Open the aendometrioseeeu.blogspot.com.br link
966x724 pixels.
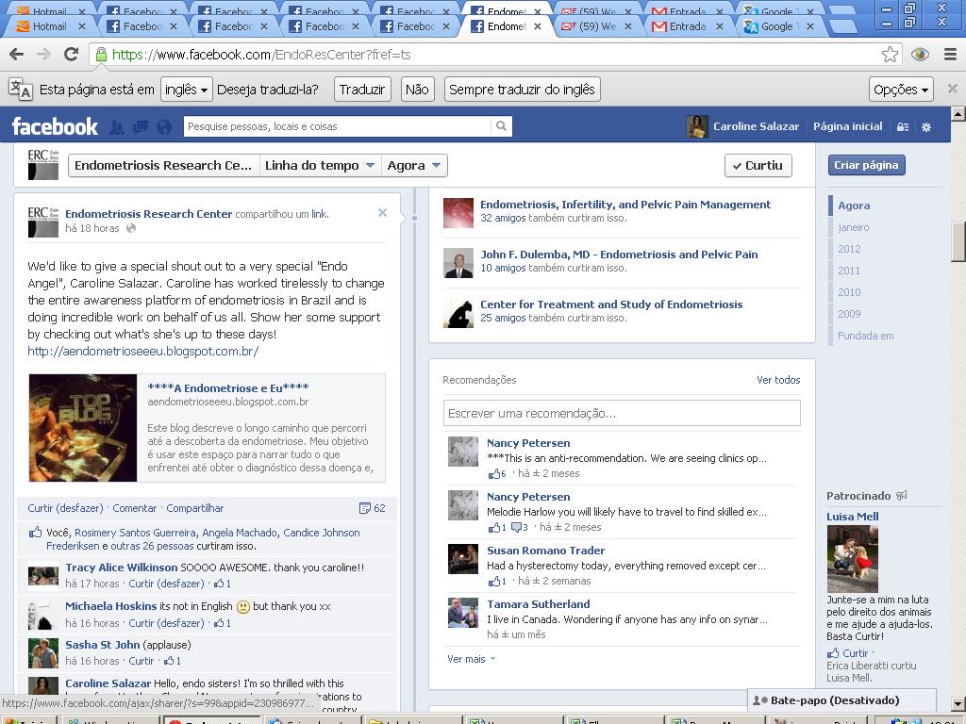pos(143,351)
